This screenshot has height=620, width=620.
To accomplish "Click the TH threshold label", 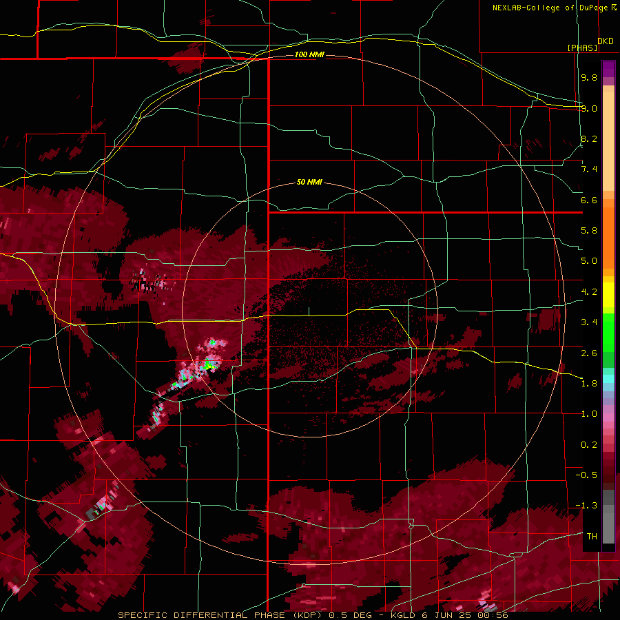I will pyautogui.click(x=592, y=537).
